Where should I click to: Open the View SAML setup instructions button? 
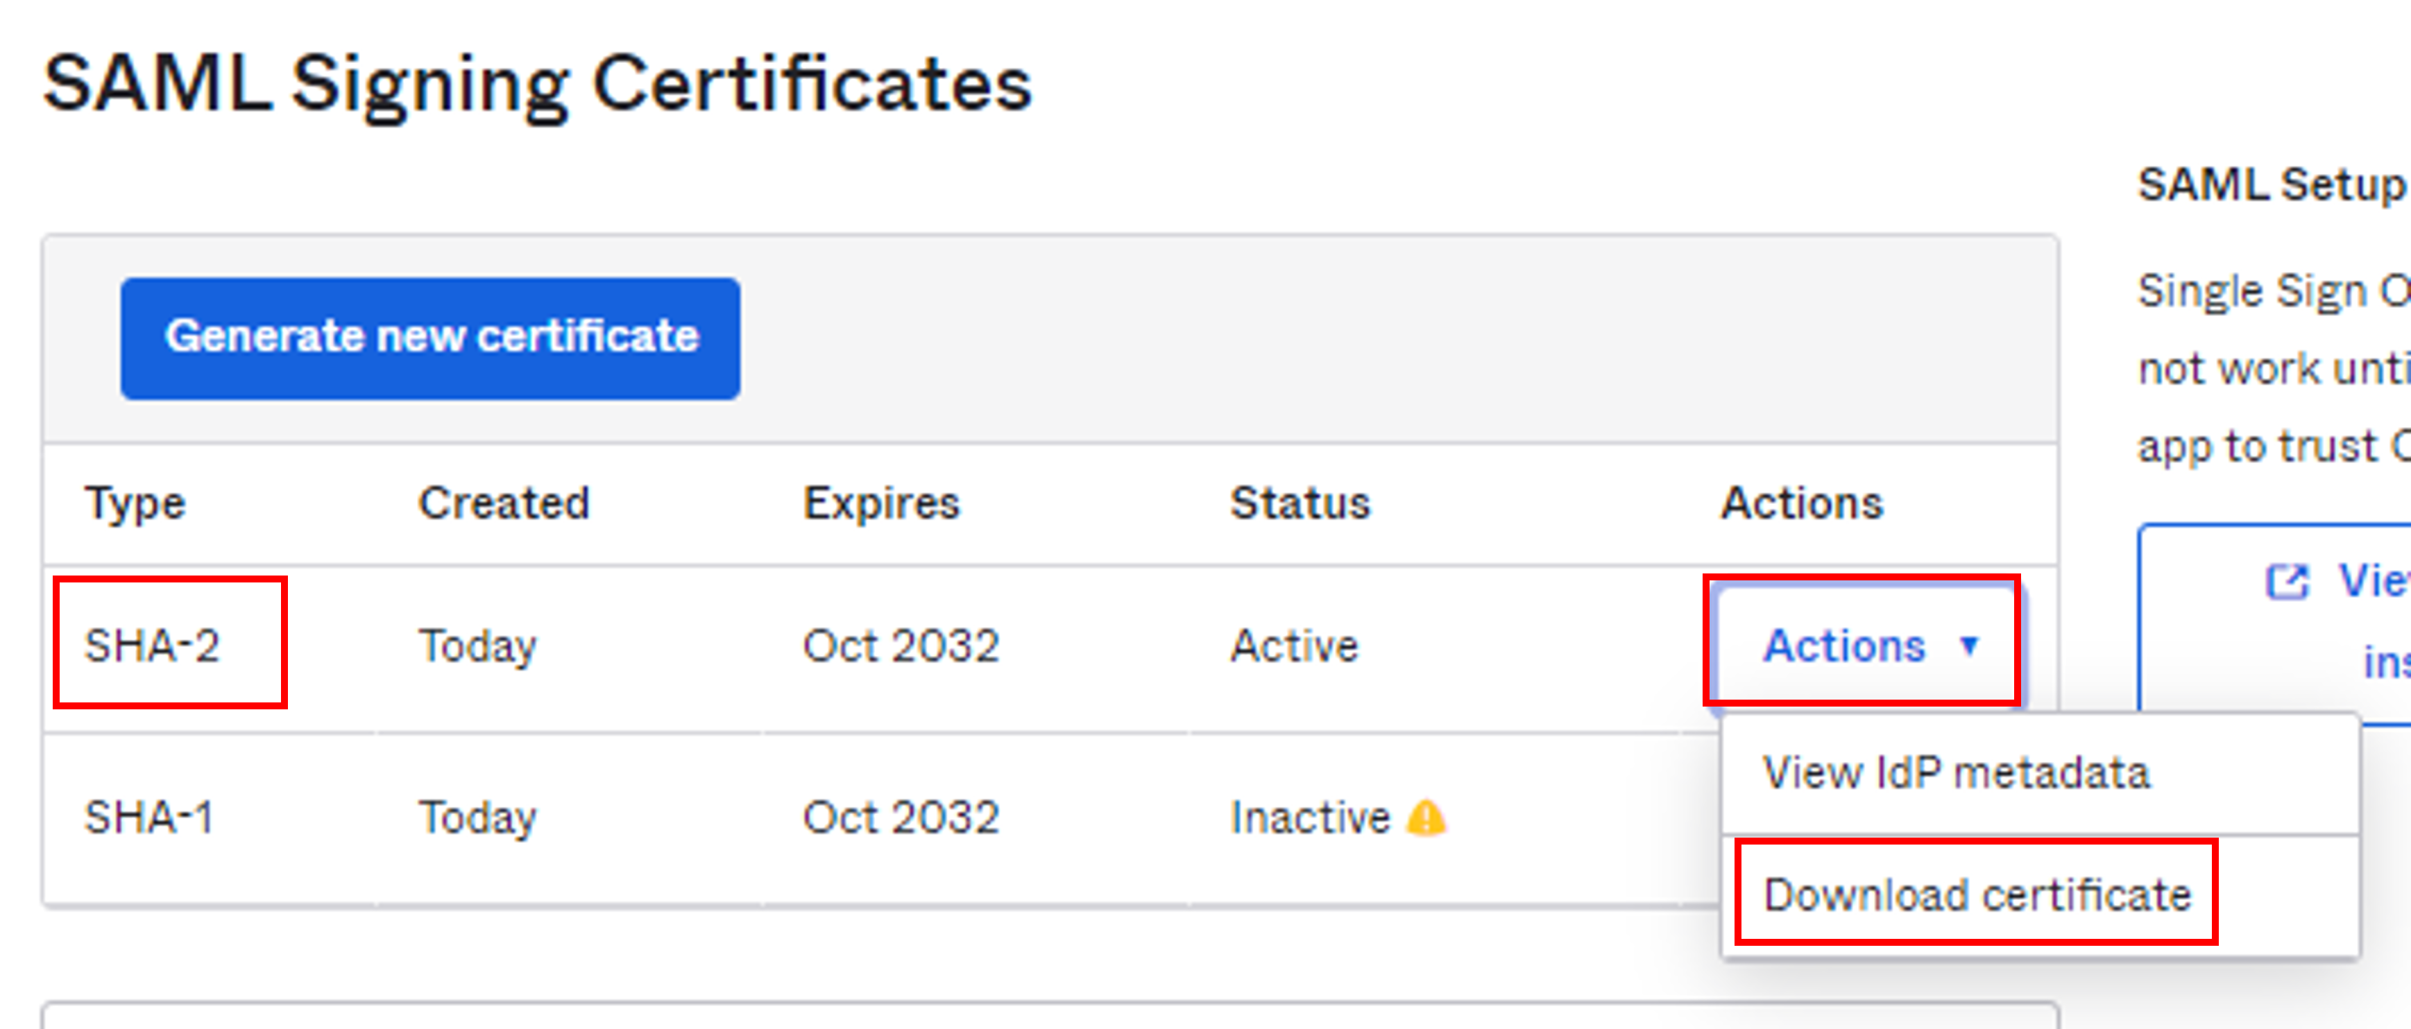click(2275, 621)
